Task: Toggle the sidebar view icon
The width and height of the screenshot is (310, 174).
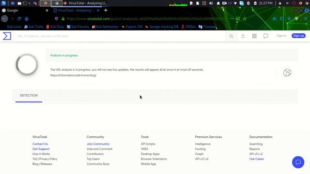Action: (281, 18)
